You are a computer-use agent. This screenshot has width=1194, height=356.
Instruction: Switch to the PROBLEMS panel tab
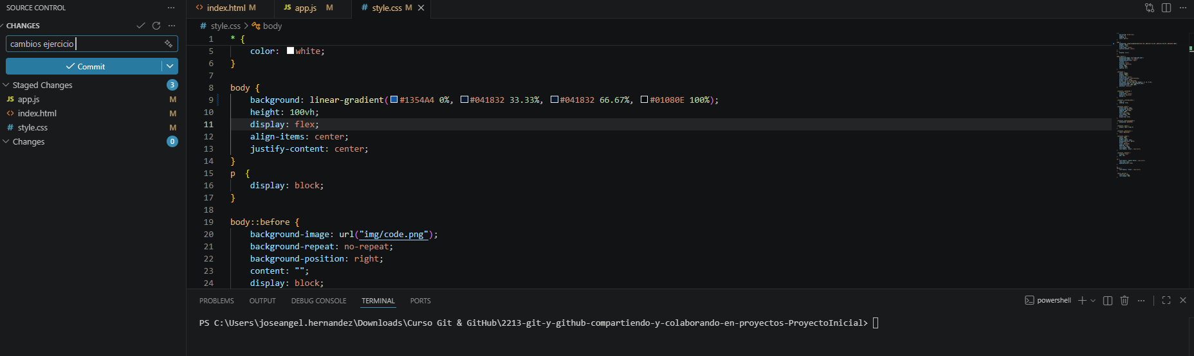[x=217, y=301]
